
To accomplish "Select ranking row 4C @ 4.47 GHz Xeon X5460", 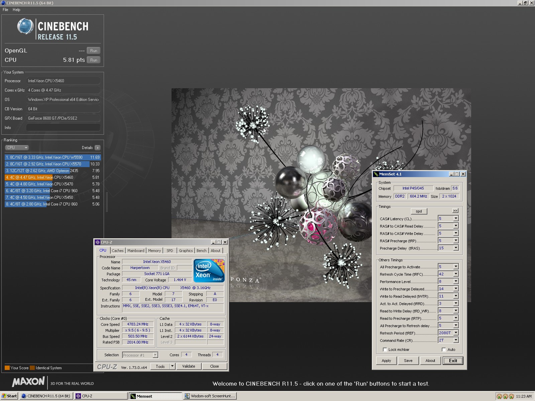I will [52, 177].
